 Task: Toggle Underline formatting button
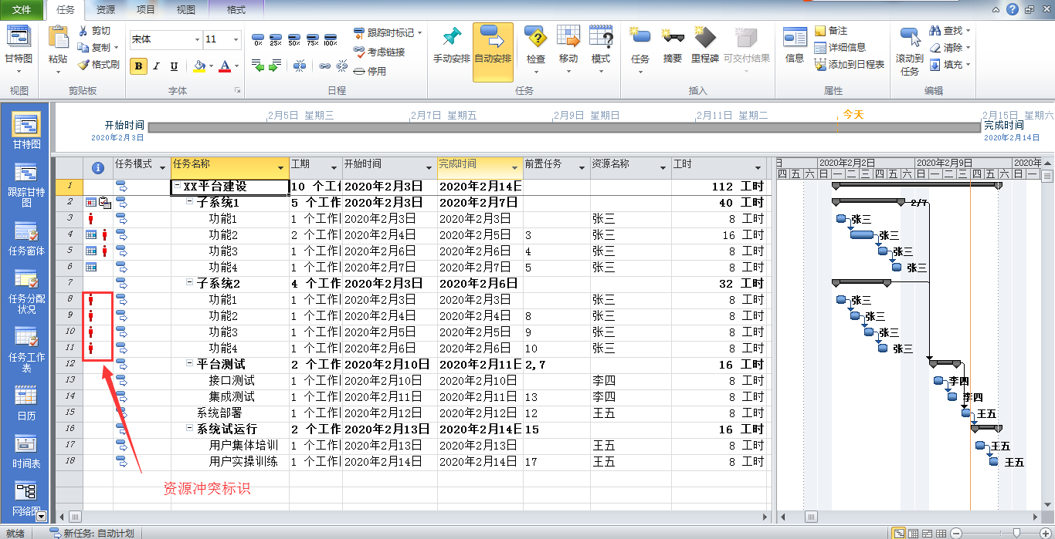[x=174, y=66]
